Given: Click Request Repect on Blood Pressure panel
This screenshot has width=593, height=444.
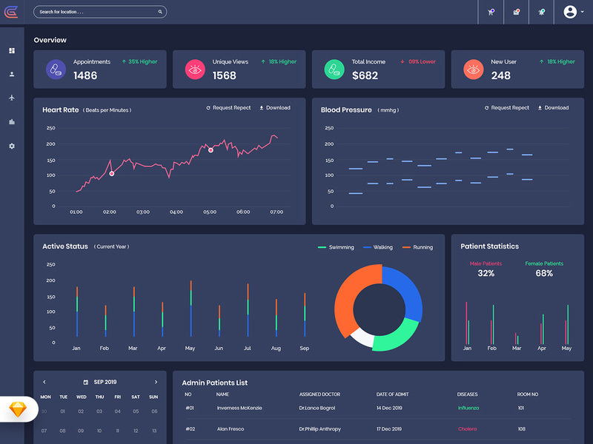Looking at the screenshot, I should (x=510, y=107).
